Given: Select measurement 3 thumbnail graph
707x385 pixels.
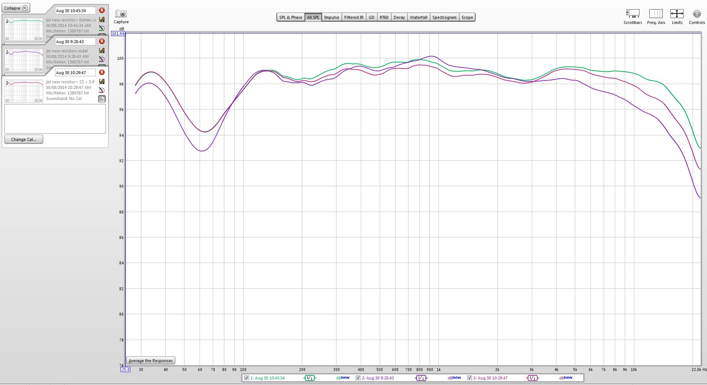Looking at the screenshot, I should pos(24,91).
